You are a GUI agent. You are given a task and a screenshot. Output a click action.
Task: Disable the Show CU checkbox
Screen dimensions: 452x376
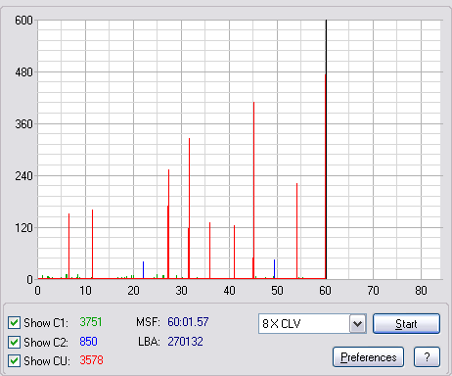click(14, 361)
